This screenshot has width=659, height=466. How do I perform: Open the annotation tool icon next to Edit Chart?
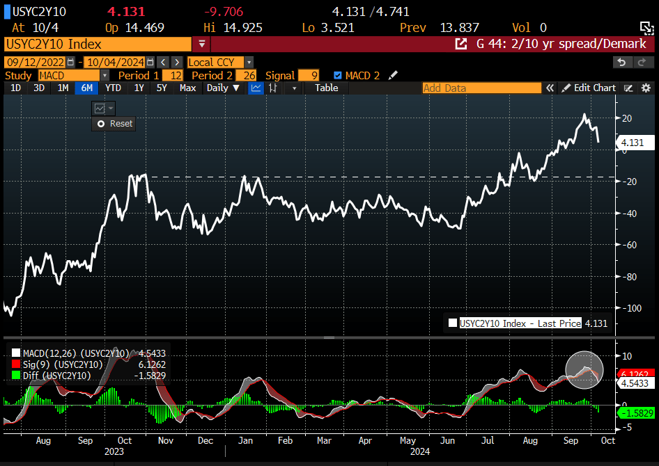[x=628, y=88]
